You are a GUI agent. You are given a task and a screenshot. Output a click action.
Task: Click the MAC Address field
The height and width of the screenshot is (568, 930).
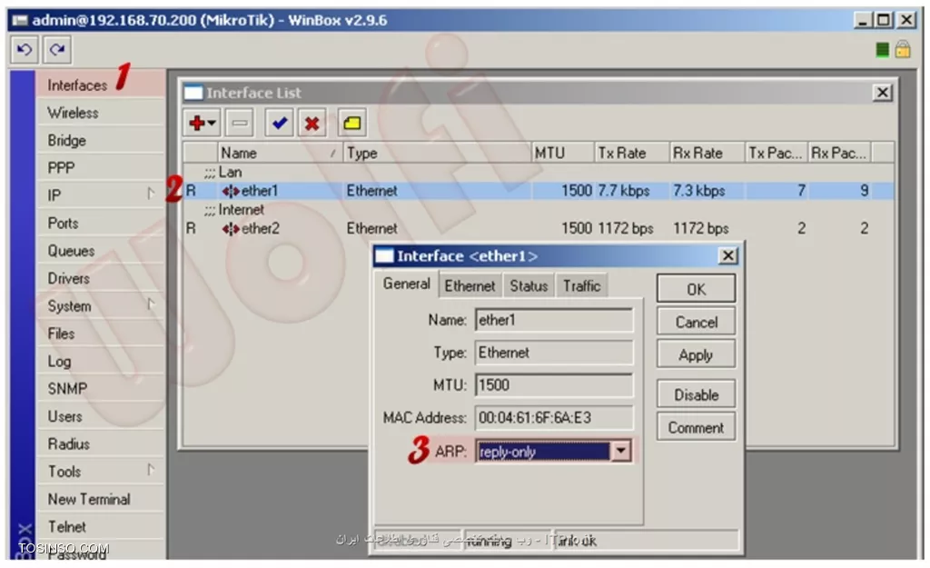[x=553, y=418]
